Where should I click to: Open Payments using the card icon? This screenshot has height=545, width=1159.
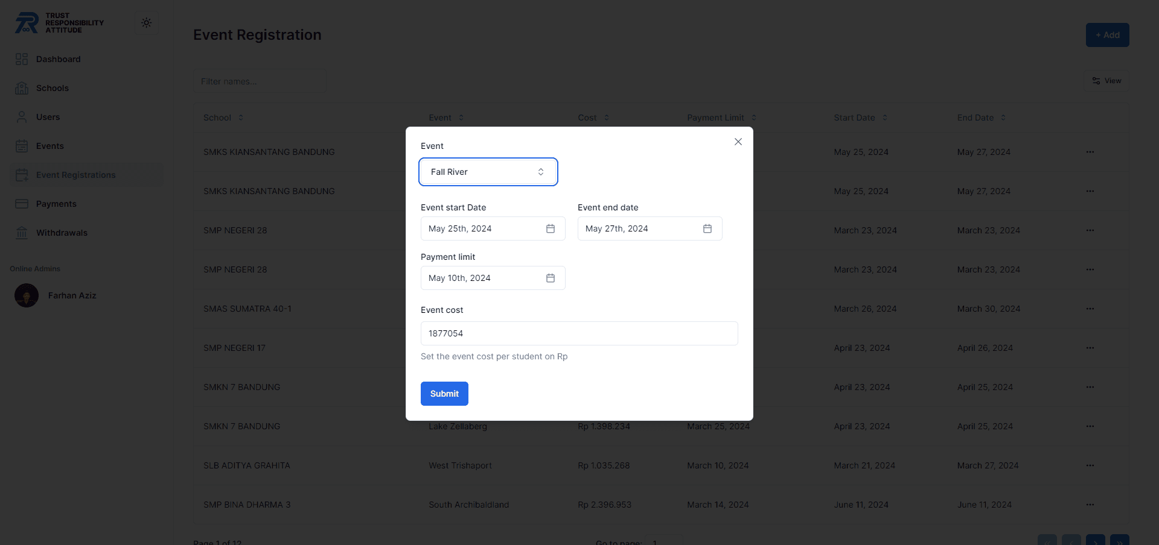[22, 204]
